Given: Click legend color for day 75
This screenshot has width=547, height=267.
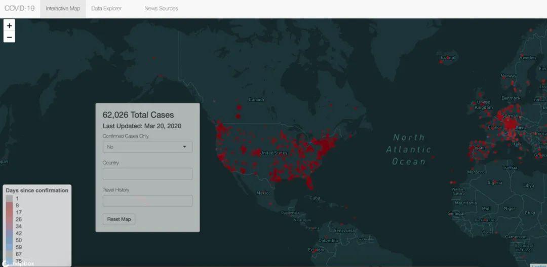Looking at the screenshot, I should (9, 261).
